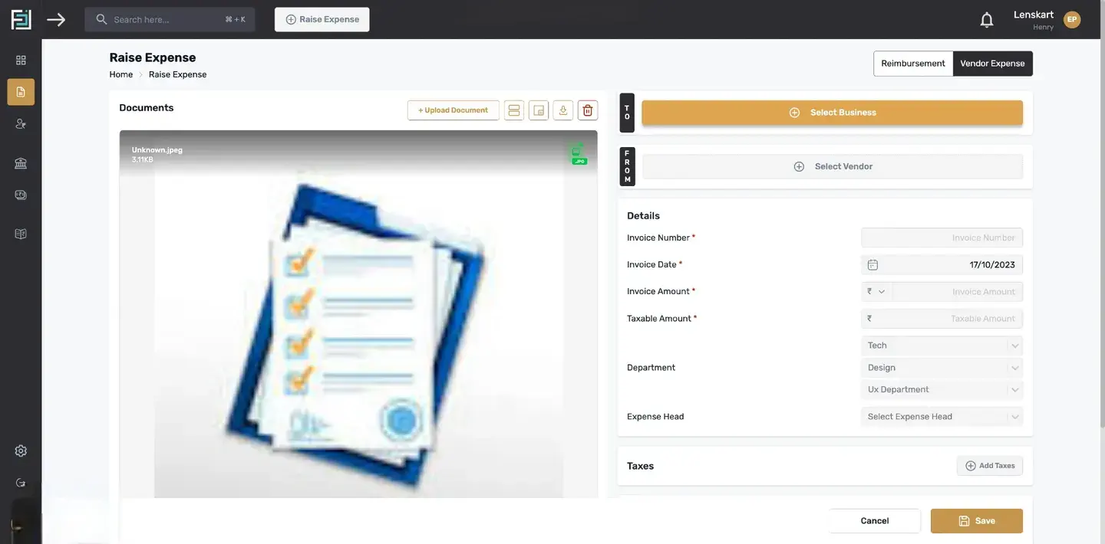Go to the Home breadcrumb
1105x544 pixels.
point(121,74)
